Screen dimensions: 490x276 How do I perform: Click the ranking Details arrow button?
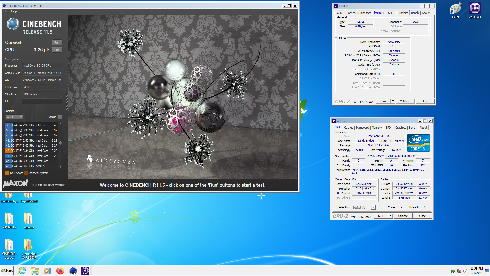pyautogui.click(x=60, y=117)
